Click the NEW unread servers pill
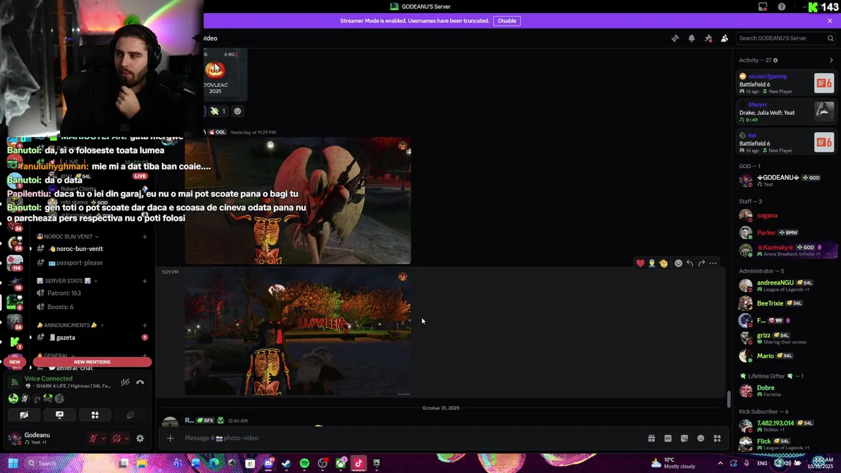The image size is (841, 473). pos(14,362)
